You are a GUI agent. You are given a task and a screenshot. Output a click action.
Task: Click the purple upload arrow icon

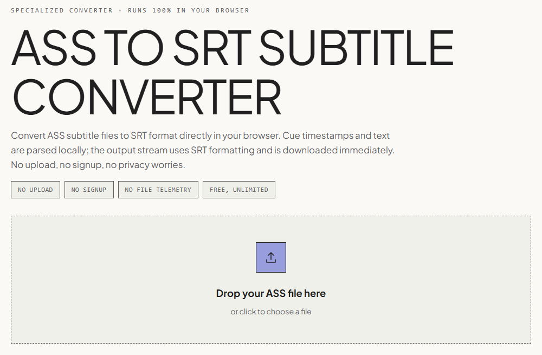[270, 257]
